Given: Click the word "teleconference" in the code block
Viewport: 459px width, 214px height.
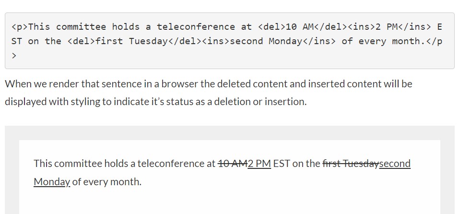Looking at the screenshot, I should pos(196,27).
